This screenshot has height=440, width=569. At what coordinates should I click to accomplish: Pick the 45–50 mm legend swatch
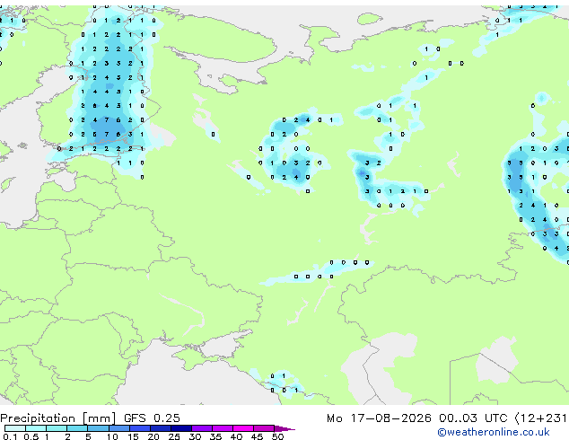click(264, 428)
